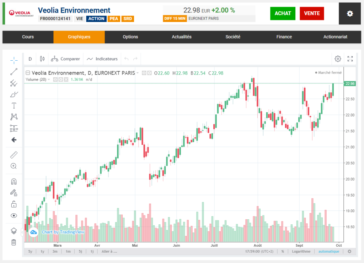Select the brush drawing tool

14,94
